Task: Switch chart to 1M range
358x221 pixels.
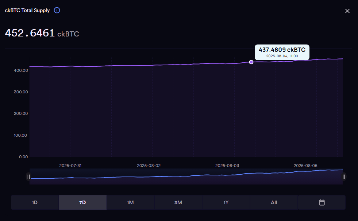Action: (x=130, y=202)
